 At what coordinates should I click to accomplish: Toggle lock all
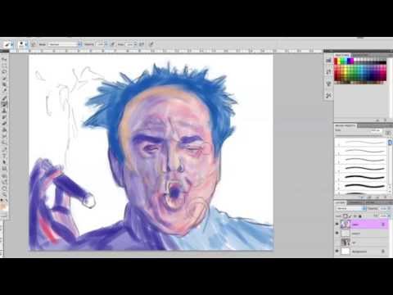point(360,216)
